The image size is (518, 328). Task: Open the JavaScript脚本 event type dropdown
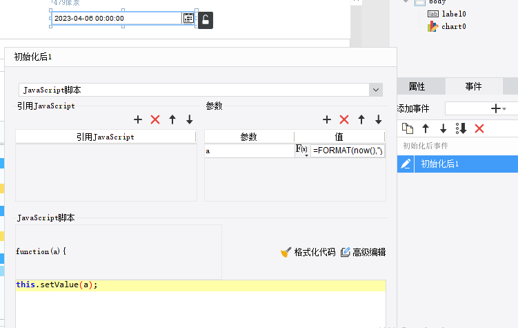tap(376, 90)
